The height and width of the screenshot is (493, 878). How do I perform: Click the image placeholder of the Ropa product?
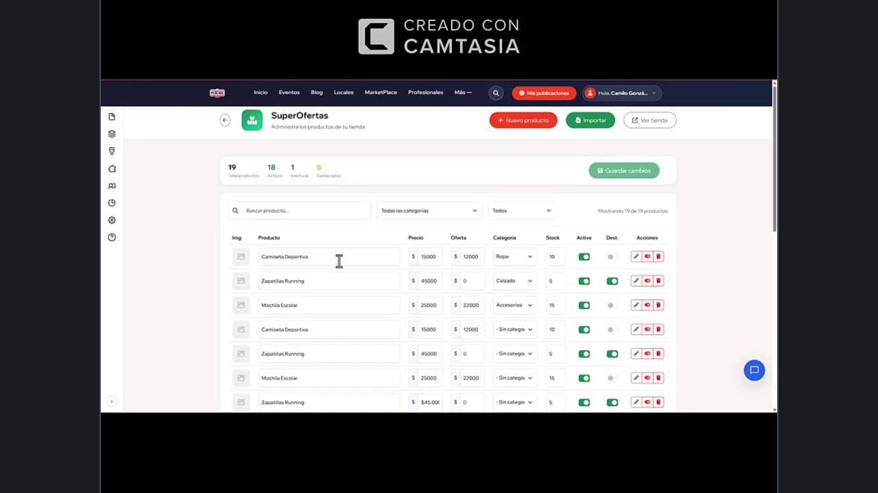[x=241, y=257]
